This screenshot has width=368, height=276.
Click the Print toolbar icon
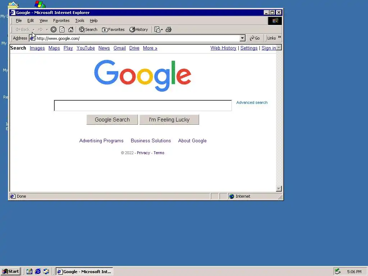coord(169,29)
